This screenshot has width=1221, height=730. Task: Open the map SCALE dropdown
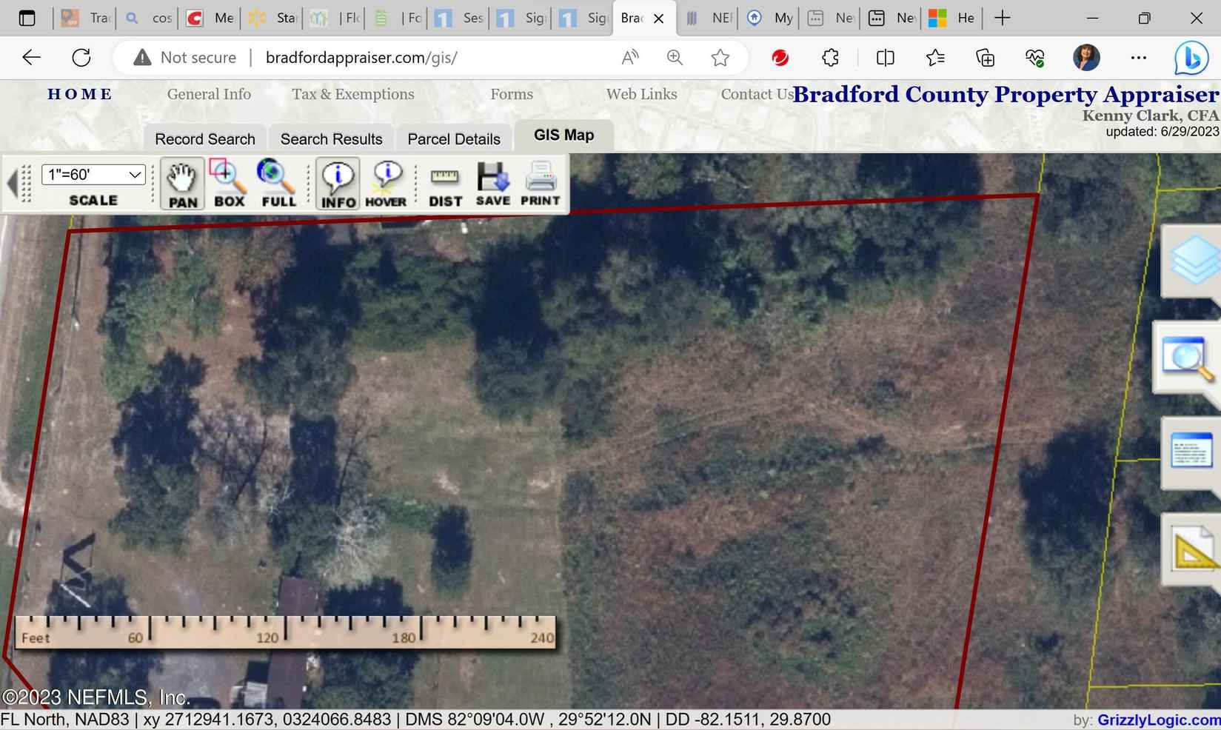point(93,175)
